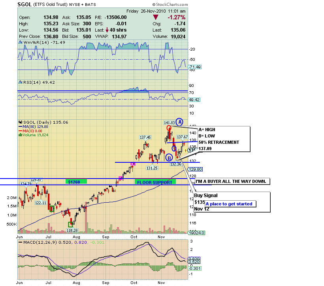Click "I'M A BUYER ALL THE WAY DOWN." note

point(231,181)
